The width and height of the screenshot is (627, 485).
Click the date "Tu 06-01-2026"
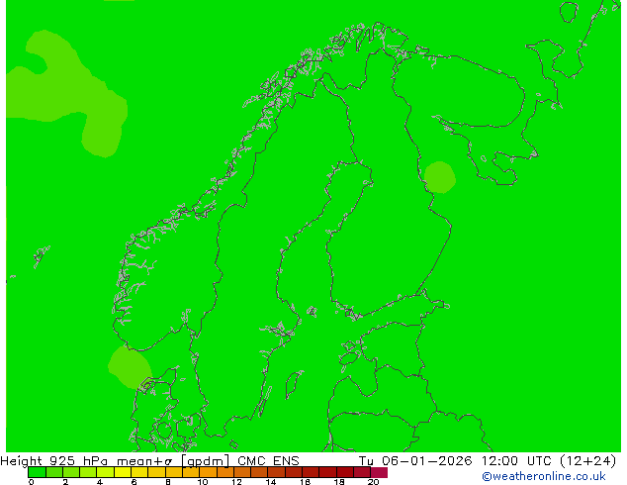[x=415, y=461]
